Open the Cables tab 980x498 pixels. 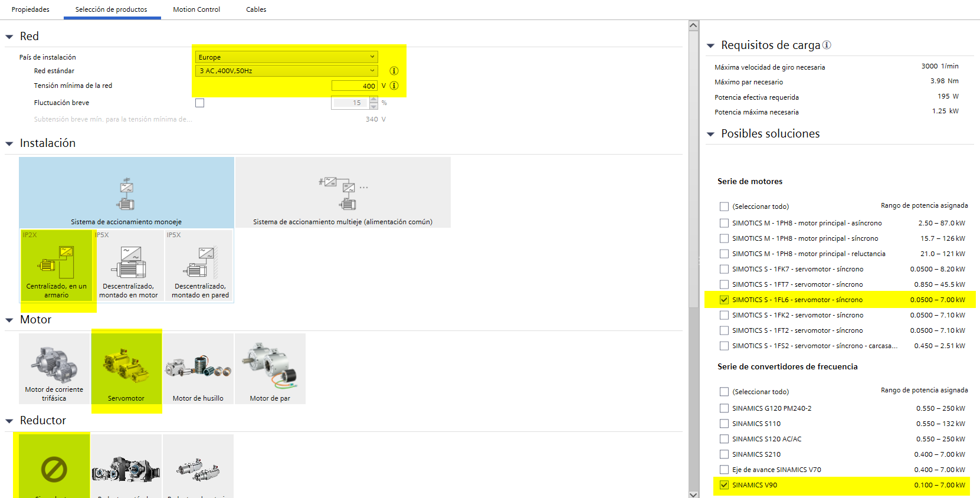pos(256,9)
